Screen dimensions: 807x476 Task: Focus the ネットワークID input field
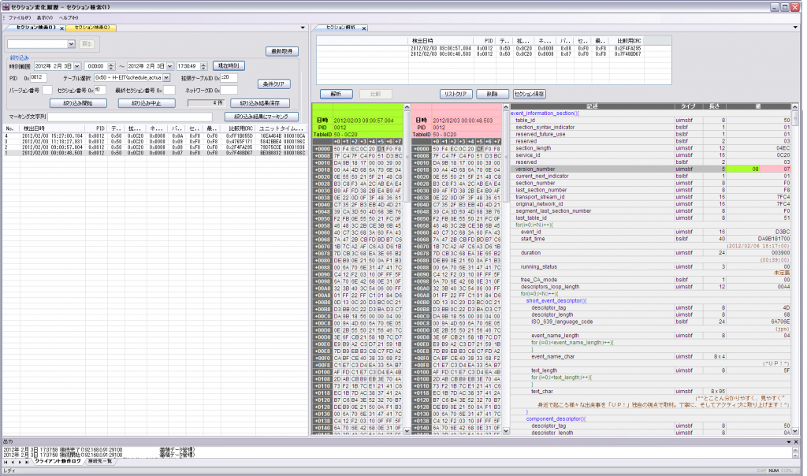pos(229,90)
